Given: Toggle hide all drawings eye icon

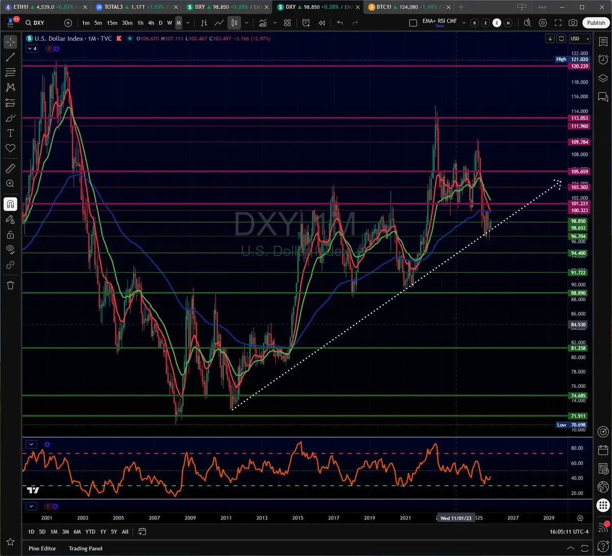Looking at the screenshot, I should click(x=10, y=249).
